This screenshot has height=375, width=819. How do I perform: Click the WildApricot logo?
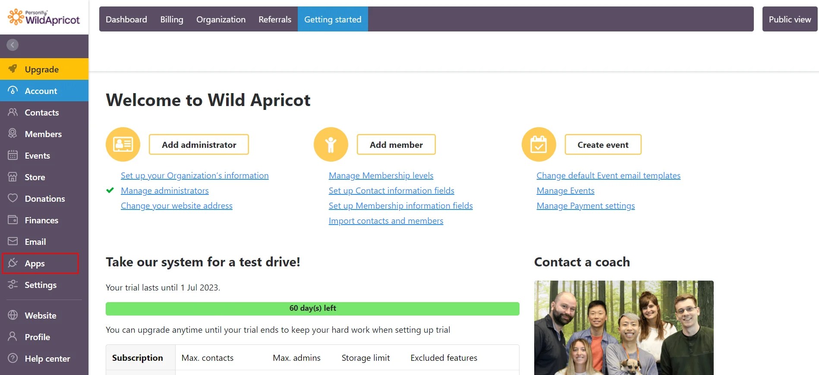click(44, 17)
